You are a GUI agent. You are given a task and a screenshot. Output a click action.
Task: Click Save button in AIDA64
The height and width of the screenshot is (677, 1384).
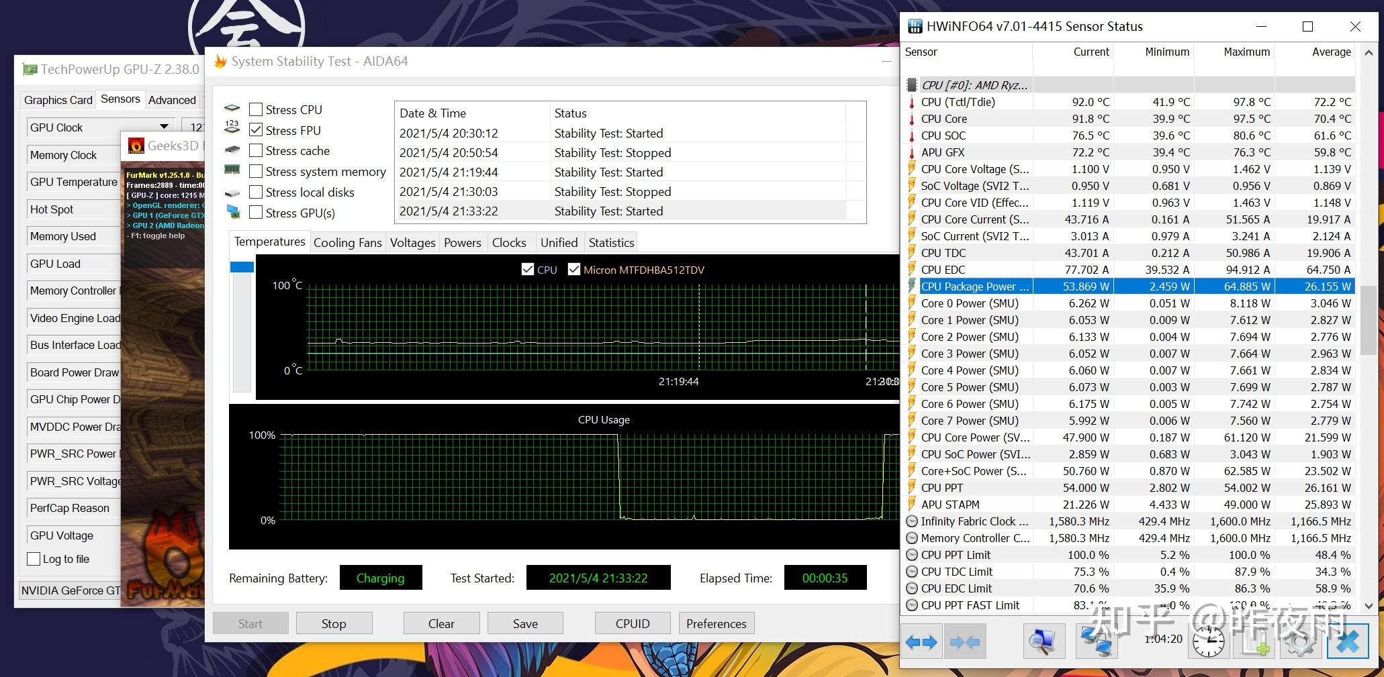coord(525,623)
